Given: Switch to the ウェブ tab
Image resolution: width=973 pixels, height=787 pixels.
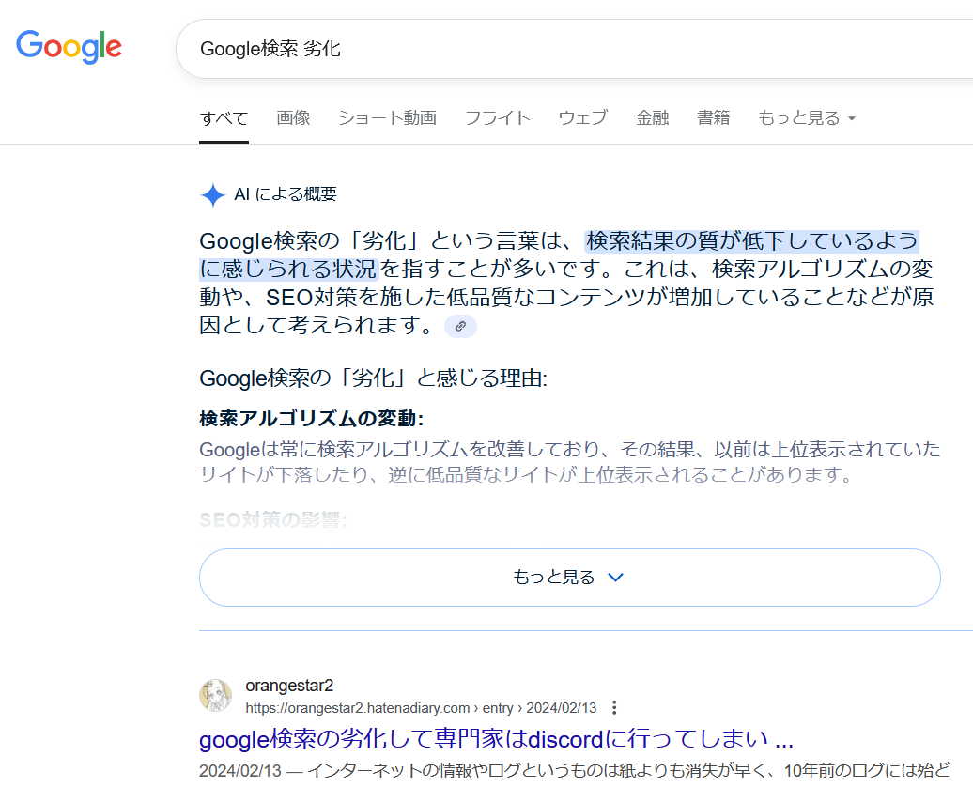Looking at the screenshot, I should (x=582, y=118).
